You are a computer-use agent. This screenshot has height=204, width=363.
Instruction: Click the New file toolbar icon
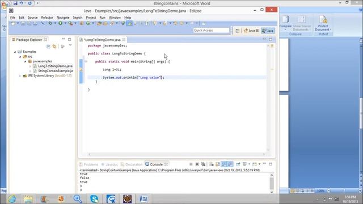[13, 23]
